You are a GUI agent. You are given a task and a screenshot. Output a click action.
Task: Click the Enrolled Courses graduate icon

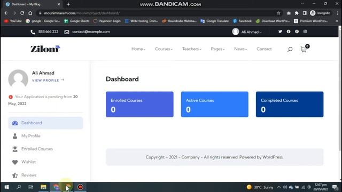click(15, 149)
